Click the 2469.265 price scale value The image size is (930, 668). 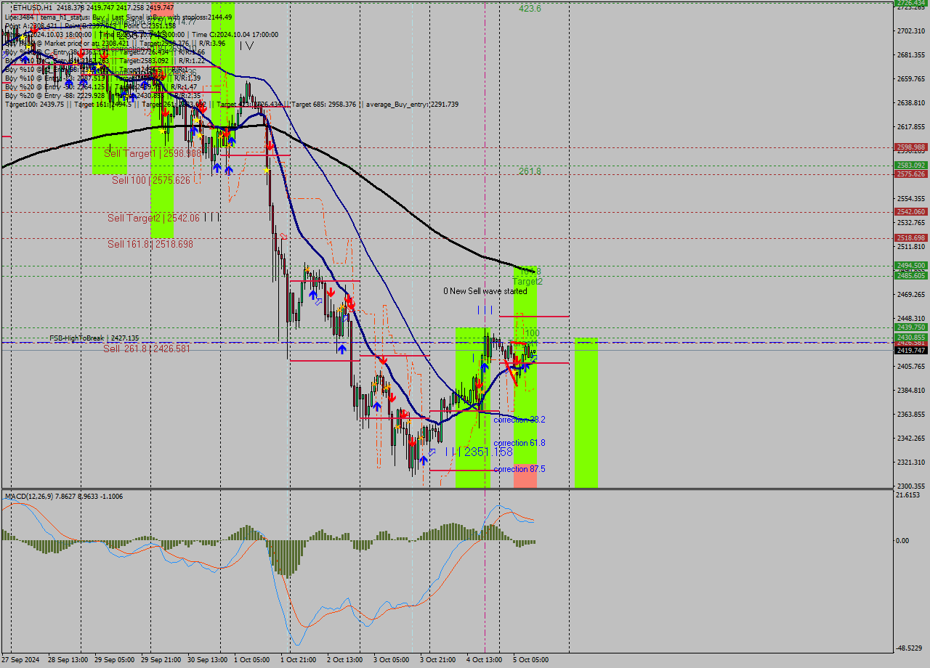tap(911, 295)
